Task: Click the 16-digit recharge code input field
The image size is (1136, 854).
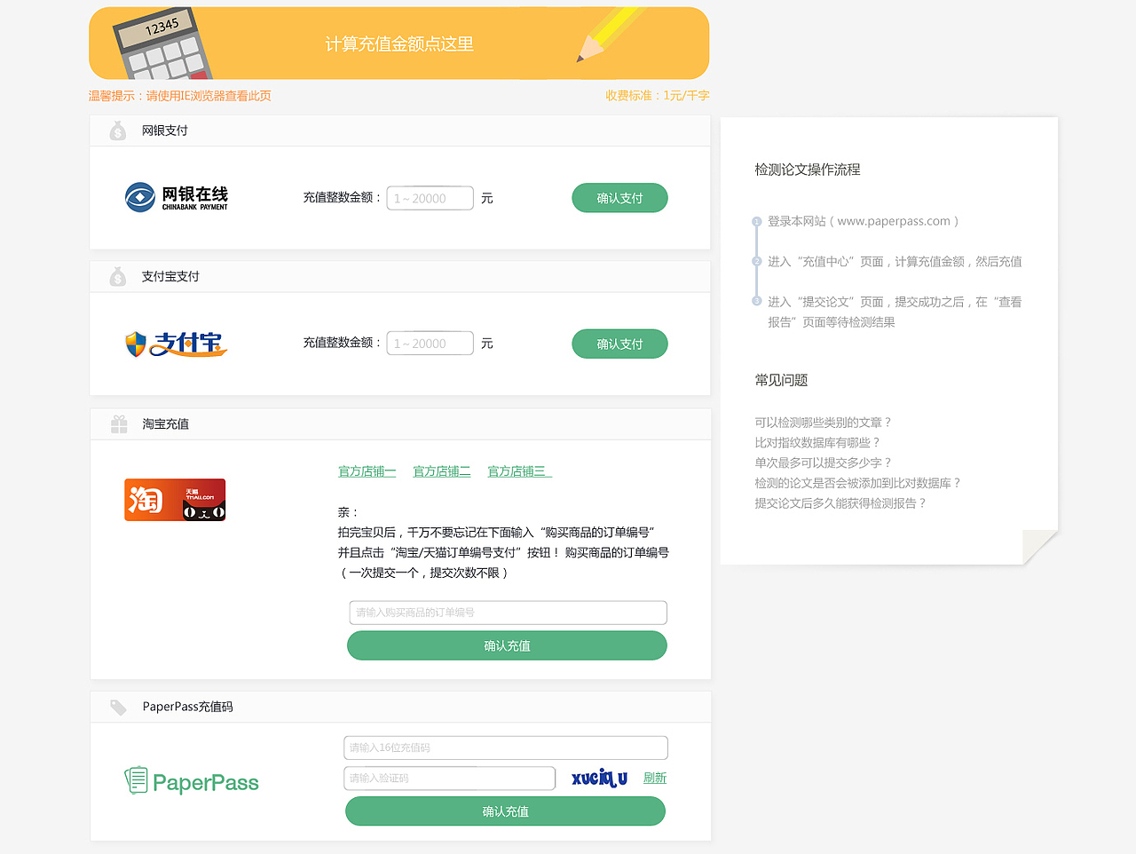Action: 505,747
